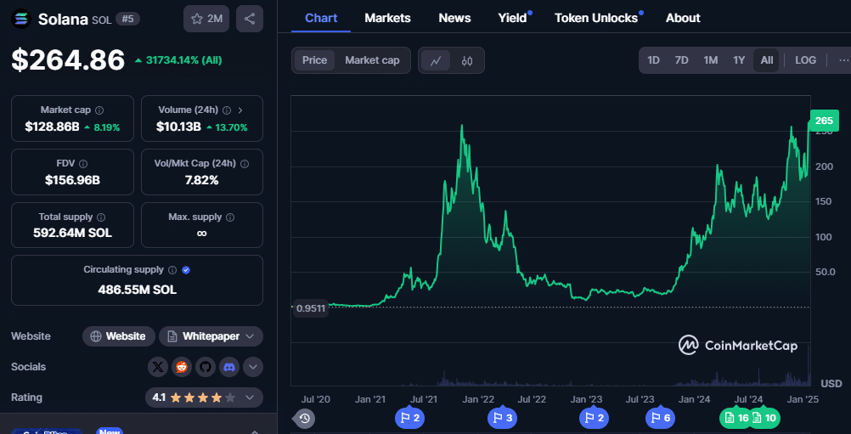Click the flag marker labeled 3
This screenshot has height=434, width=851.
(x=502, y=418)
